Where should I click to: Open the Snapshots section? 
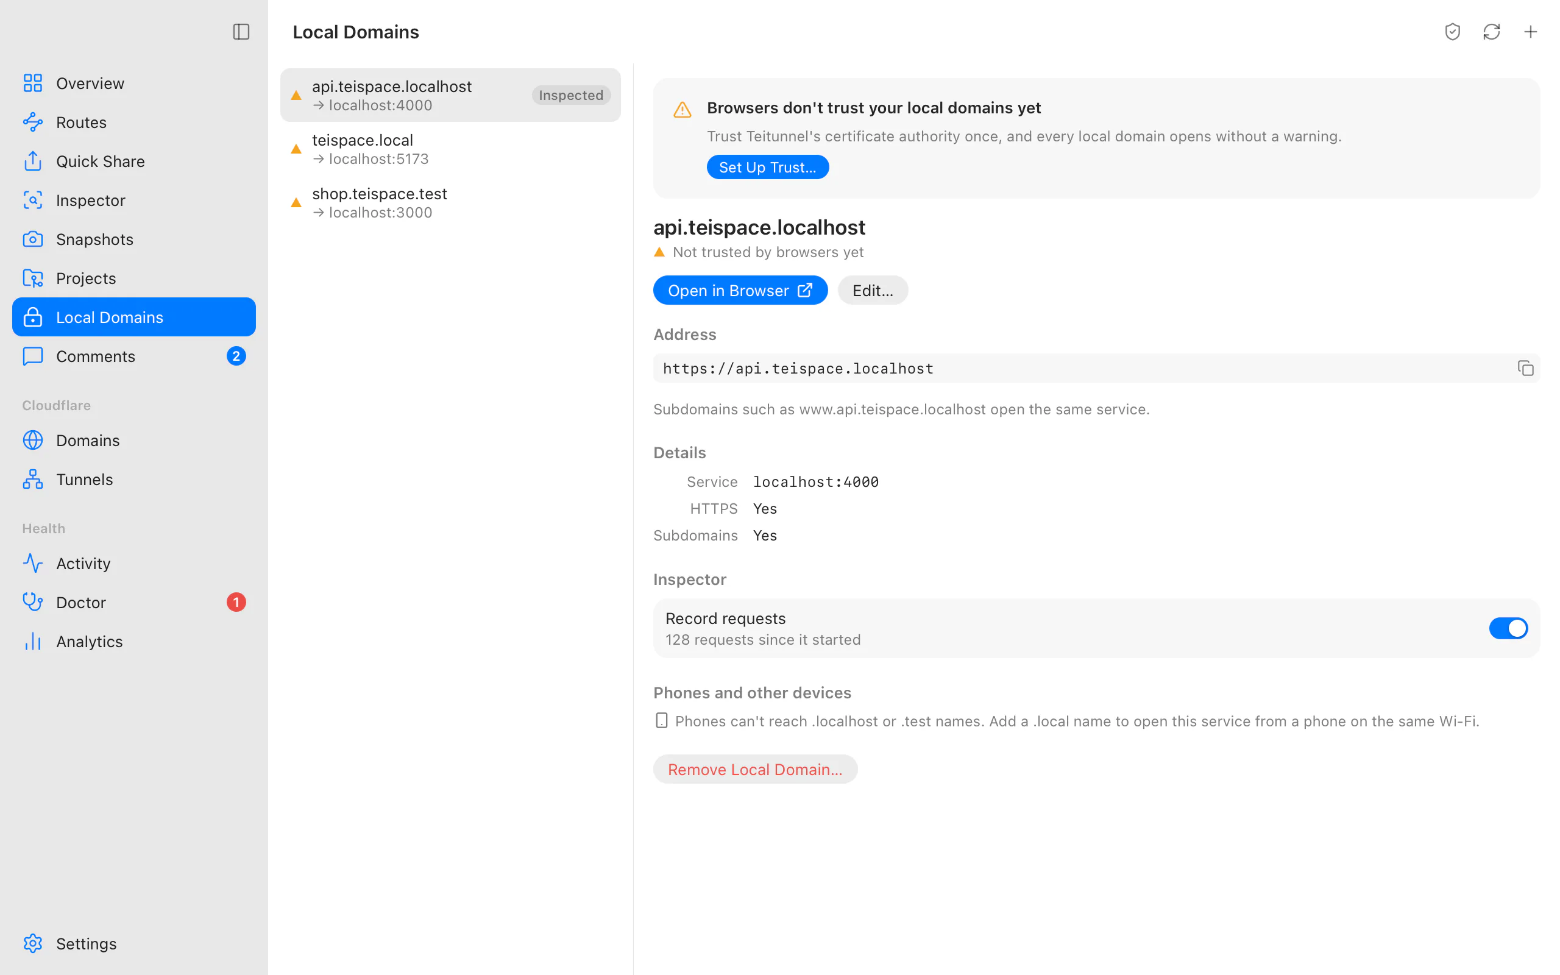click(134, 239)
